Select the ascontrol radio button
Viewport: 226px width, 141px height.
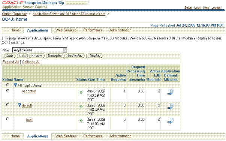[7, 90]
